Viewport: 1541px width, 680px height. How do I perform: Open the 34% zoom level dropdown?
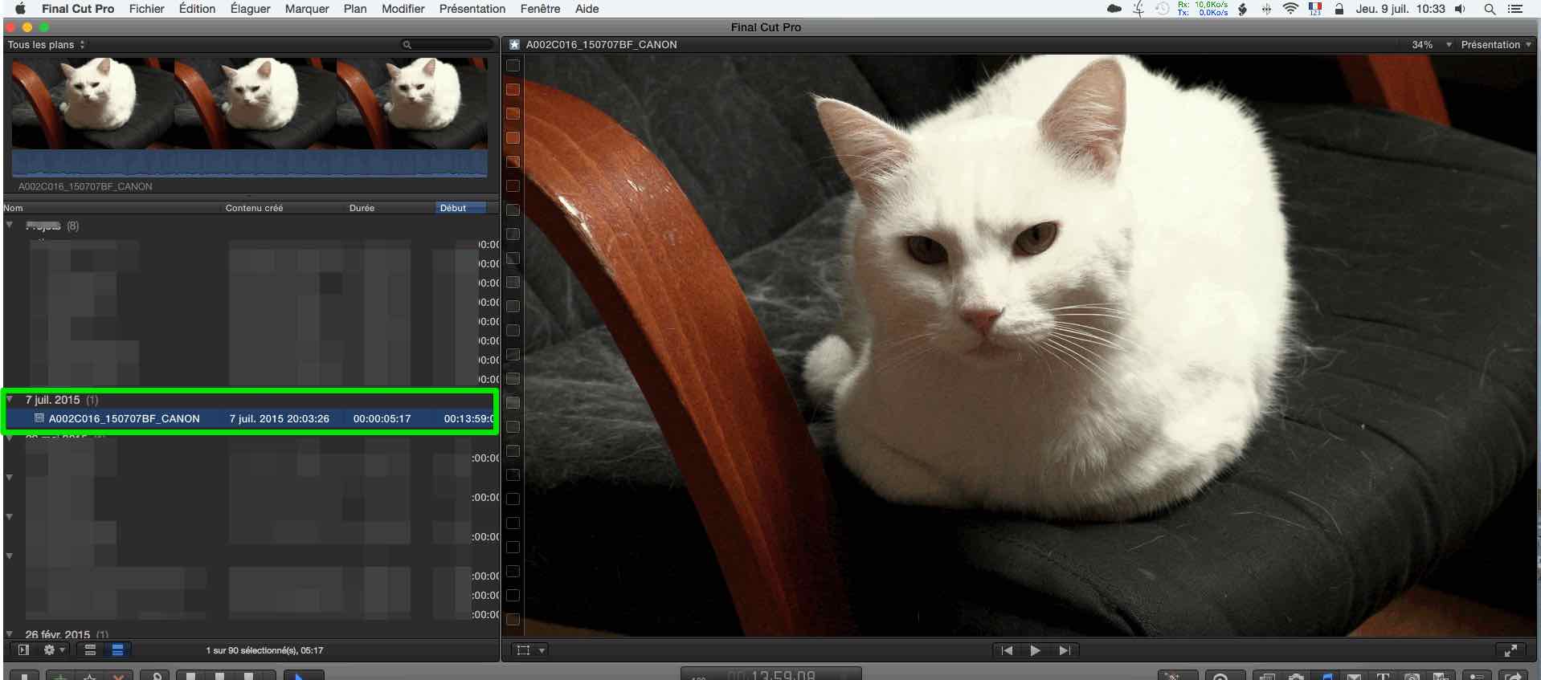1432,45
